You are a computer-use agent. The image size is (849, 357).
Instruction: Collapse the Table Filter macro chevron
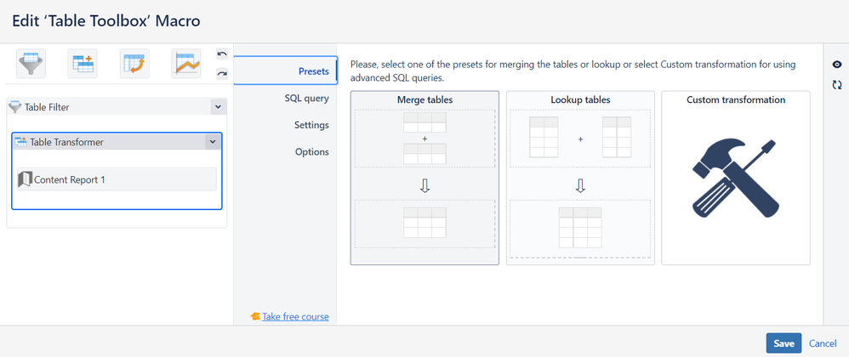tap(217, 107)
